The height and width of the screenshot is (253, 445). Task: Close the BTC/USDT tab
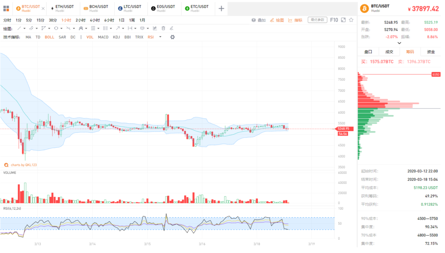point(43,8)
